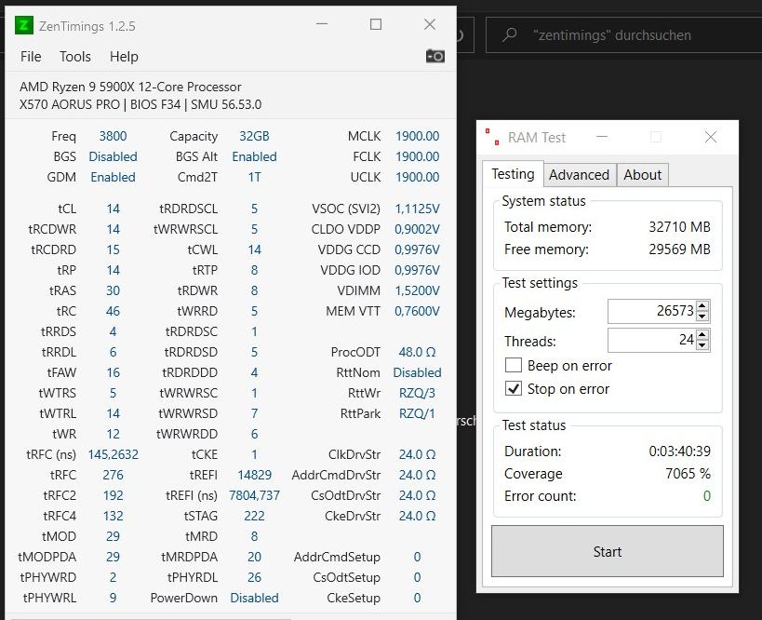Screen dimensions: 762x620
Task: Click the Start button in RAM Test
Action: (608, 551)
